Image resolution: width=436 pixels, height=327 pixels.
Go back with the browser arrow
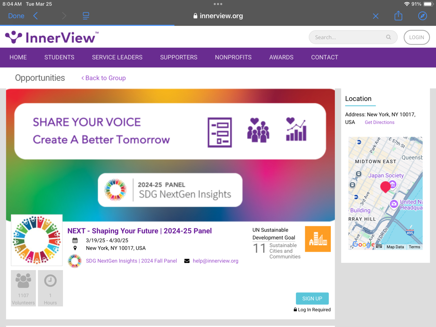[35, 16]
